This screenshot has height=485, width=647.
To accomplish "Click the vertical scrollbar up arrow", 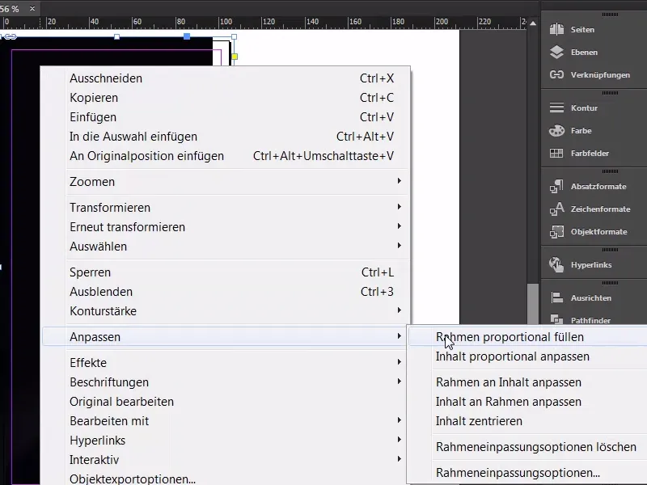I will (x=533, y=23).
